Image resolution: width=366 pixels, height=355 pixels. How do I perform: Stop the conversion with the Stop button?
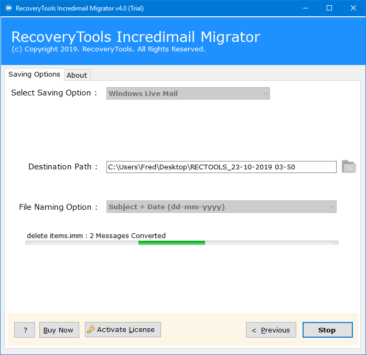[x=328, y=330]
